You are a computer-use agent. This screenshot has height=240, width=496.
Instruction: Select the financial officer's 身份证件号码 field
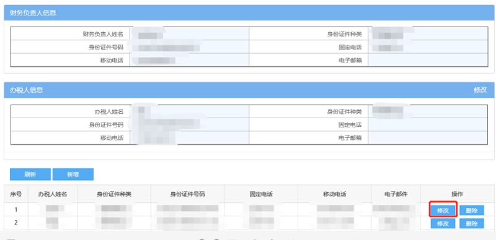[x=190, y=48]
